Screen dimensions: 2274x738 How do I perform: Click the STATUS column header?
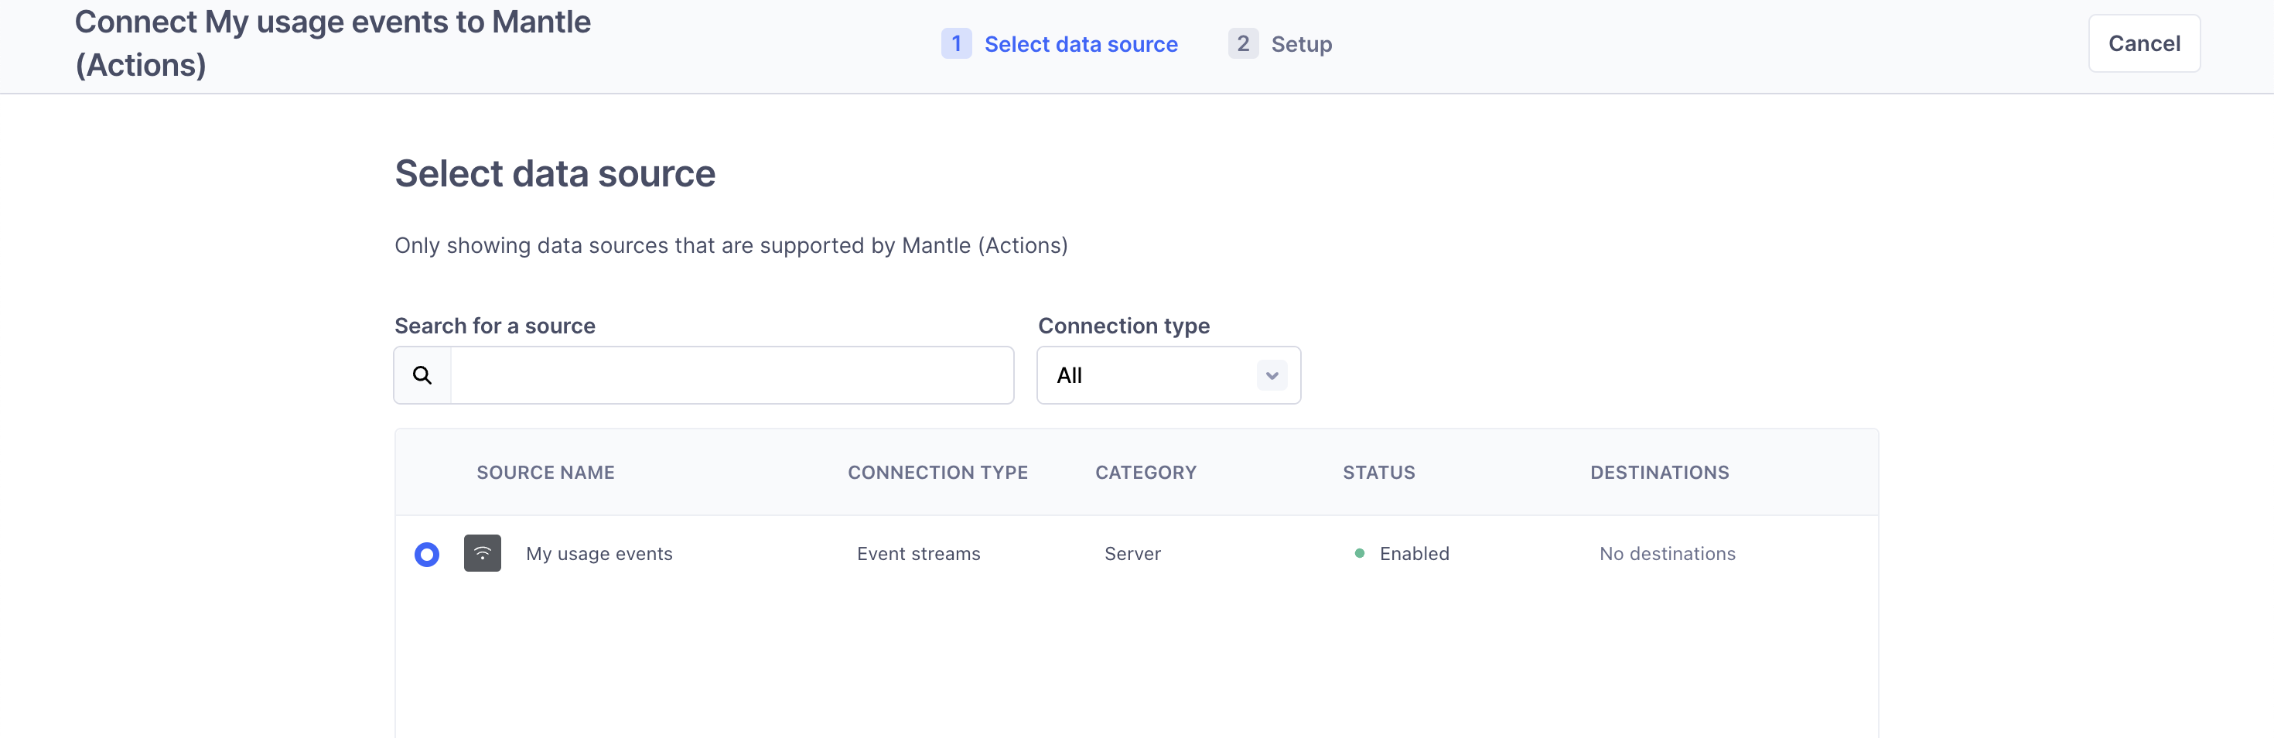pyautogui.click(x=1378, y=473)
